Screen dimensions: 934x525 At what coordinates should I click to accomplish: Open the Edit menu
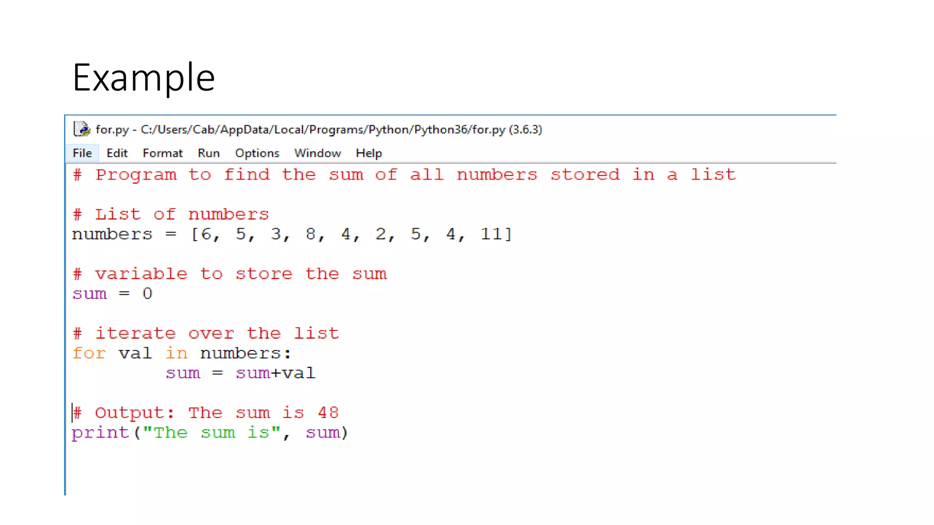click(117, 153)
